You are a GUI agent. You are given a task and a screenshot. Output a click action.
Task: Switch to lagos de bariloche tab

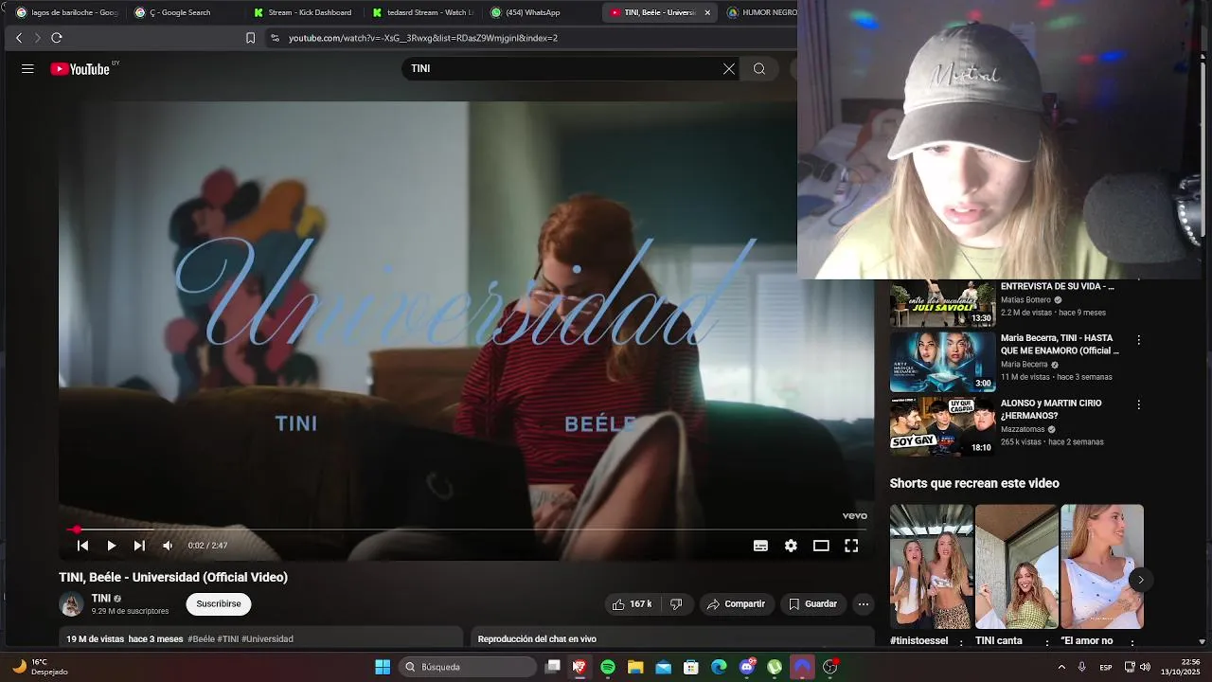pos(66,12)
